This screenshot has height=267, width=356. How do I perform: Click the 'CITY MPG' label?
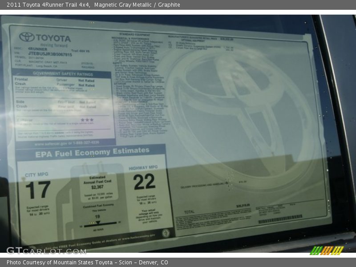tap(36, 174)
